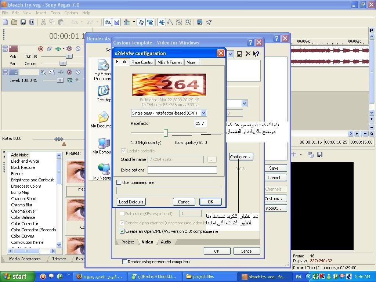The image size is (376, 282).
Task: Save snapshot to file in preview toolbar
Action: pyautogui.click(x=320, y=155)
